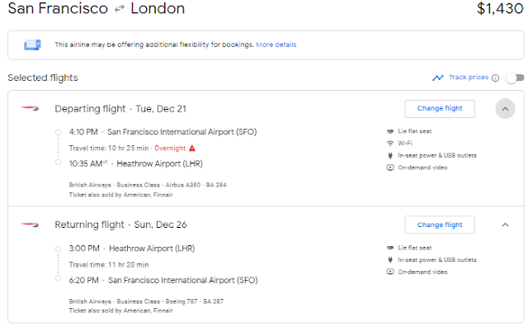This screenshot has width=528, height=327.
Task: Click the Track prices info icon
Action: click(495, 78)
